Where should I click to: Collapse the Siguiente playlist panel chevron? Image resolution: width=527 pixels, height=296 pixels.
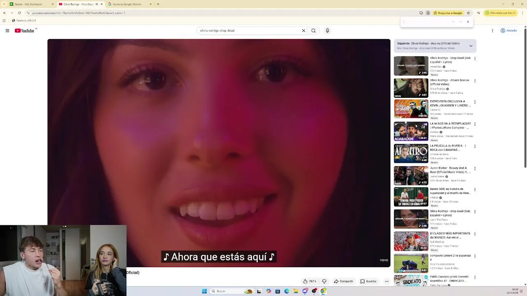pos(471,46)
